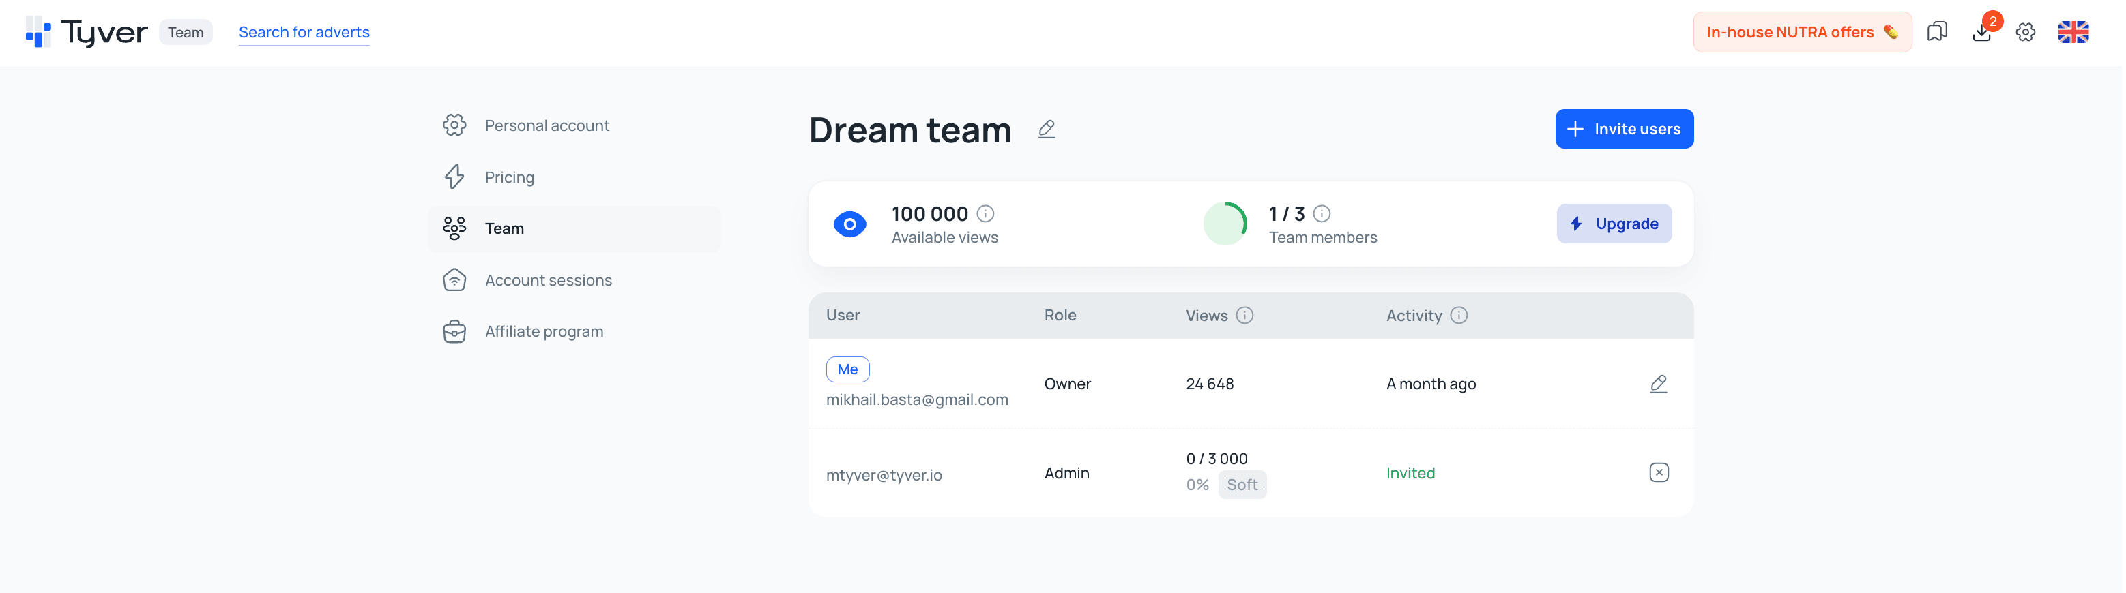2126x593 pixels.
Task: Click the Role column header
Action: pyautogui.click(x=1060, y=315)
